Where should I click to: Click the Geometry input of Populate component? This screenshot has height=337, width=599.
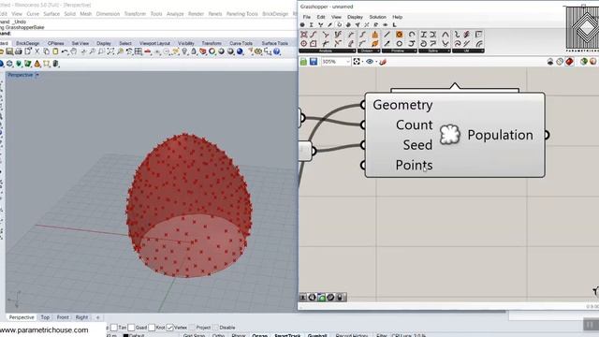coord(402,105)
